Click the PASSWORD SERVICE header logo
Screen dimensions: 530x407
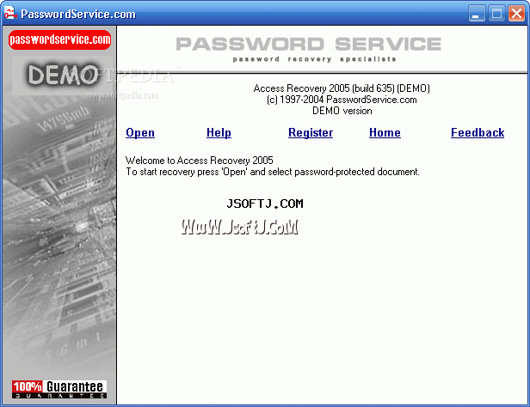tap(309, 44)
